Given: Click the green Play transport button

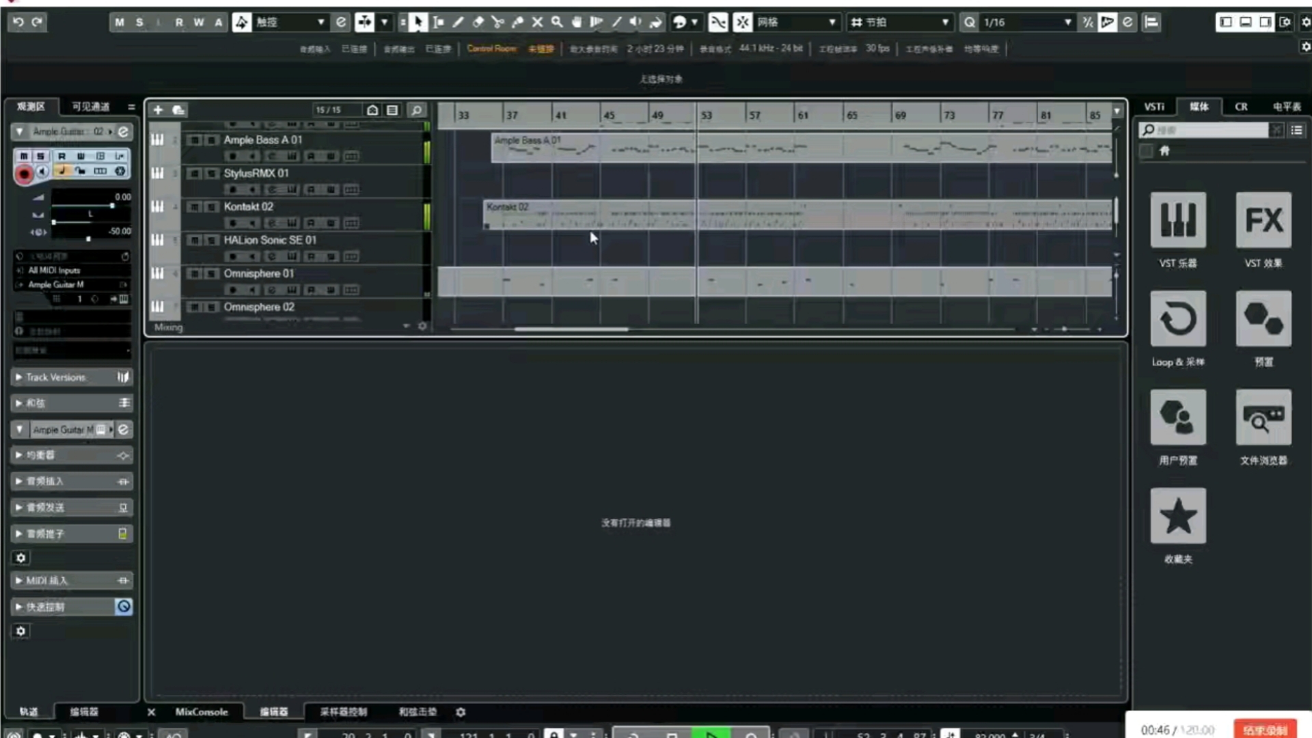Looking at the screenshot, I should click(x=711, y=734).
